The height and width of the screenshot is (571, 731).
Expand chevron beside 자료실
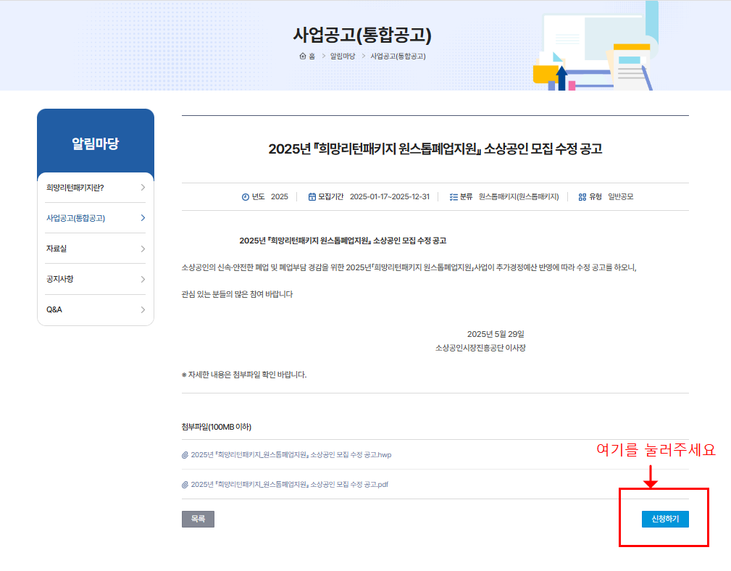143,249
